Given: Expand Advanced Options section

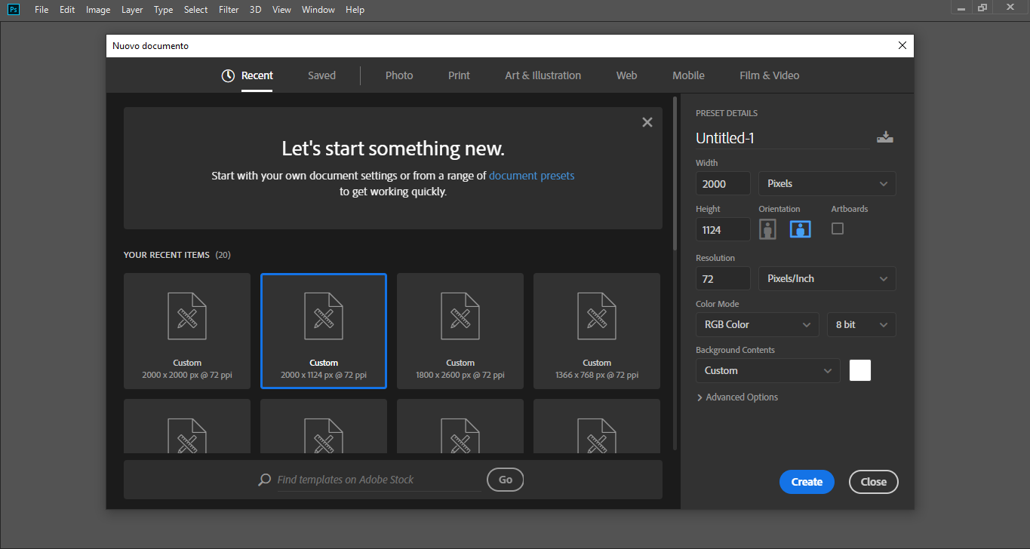Looking at the screenshot, I should coord(737,397).
